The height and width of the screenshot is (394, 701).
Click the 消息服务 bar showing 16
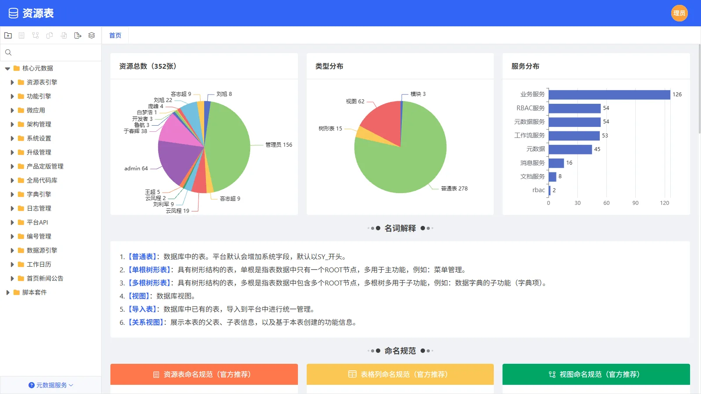556,163
